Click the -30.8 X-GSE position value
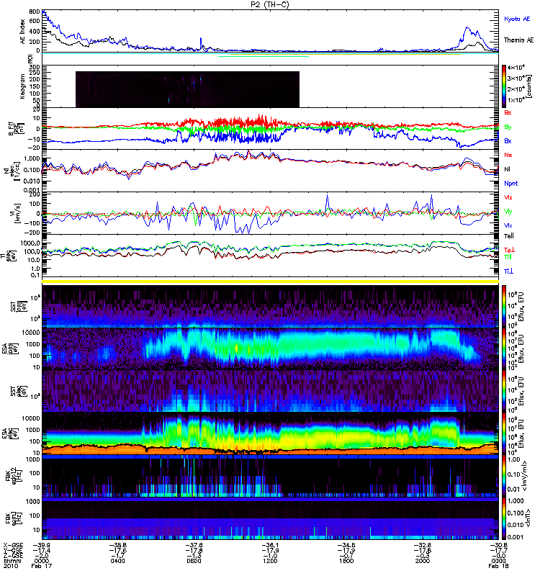 [498, 546]
